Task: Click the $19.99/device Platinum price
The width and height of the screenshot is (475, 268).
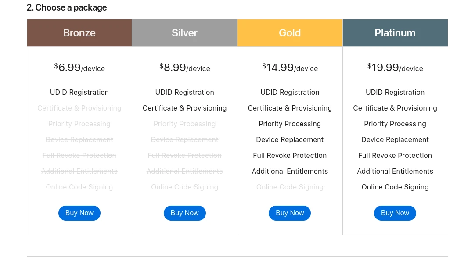Action: (395, 68)
